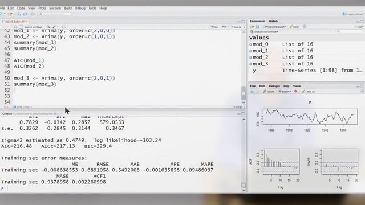This screenshot has width=365, height=205.
Task: Open the Debug menu
Action: point(80,8)
